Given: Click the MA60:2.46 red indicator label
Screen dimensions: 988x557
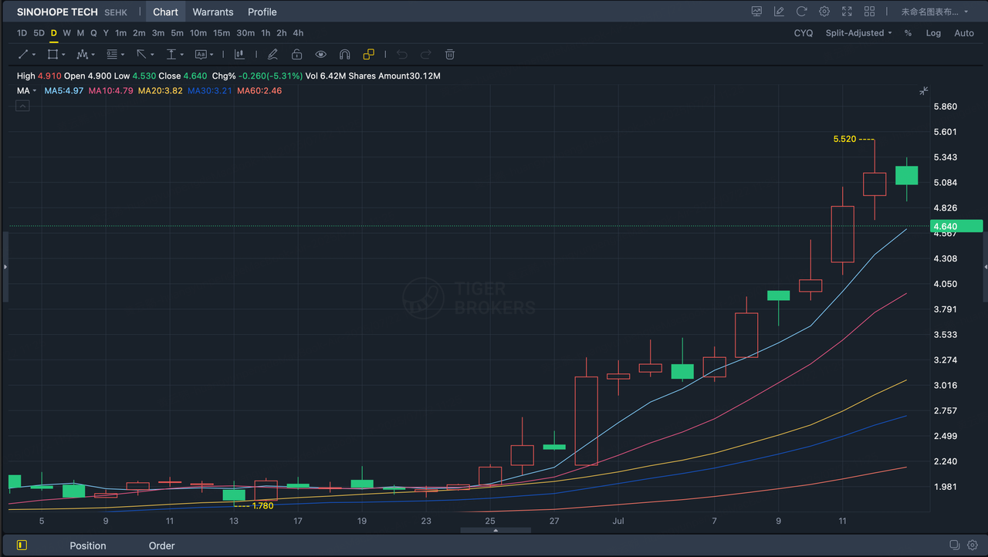Looking at the screenshot, I should [x=259, y=91].
